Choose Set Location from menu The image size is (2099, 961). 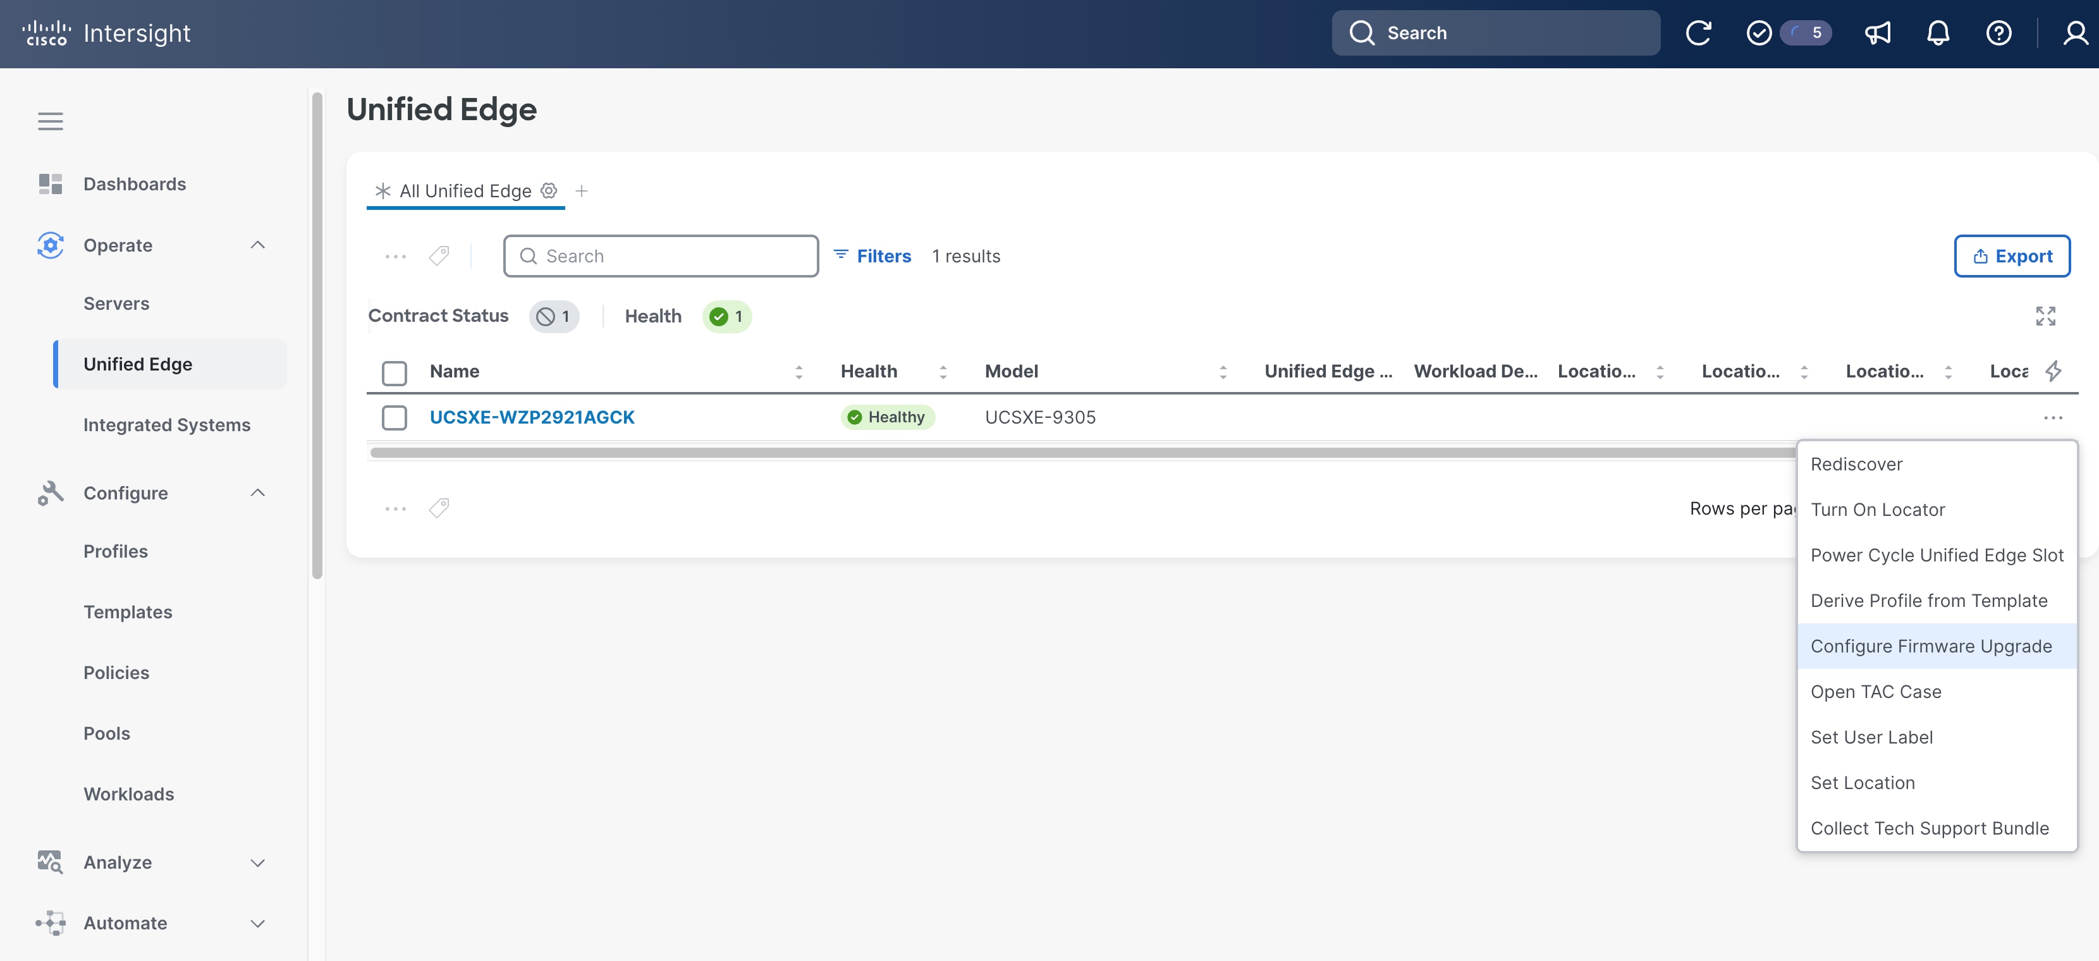[1937, 784]
